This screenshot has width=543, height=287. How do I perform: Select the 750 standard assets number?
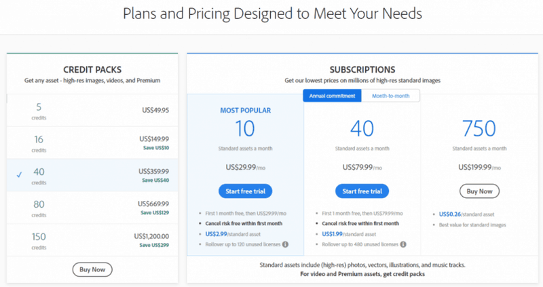click(x=479, y=128)
